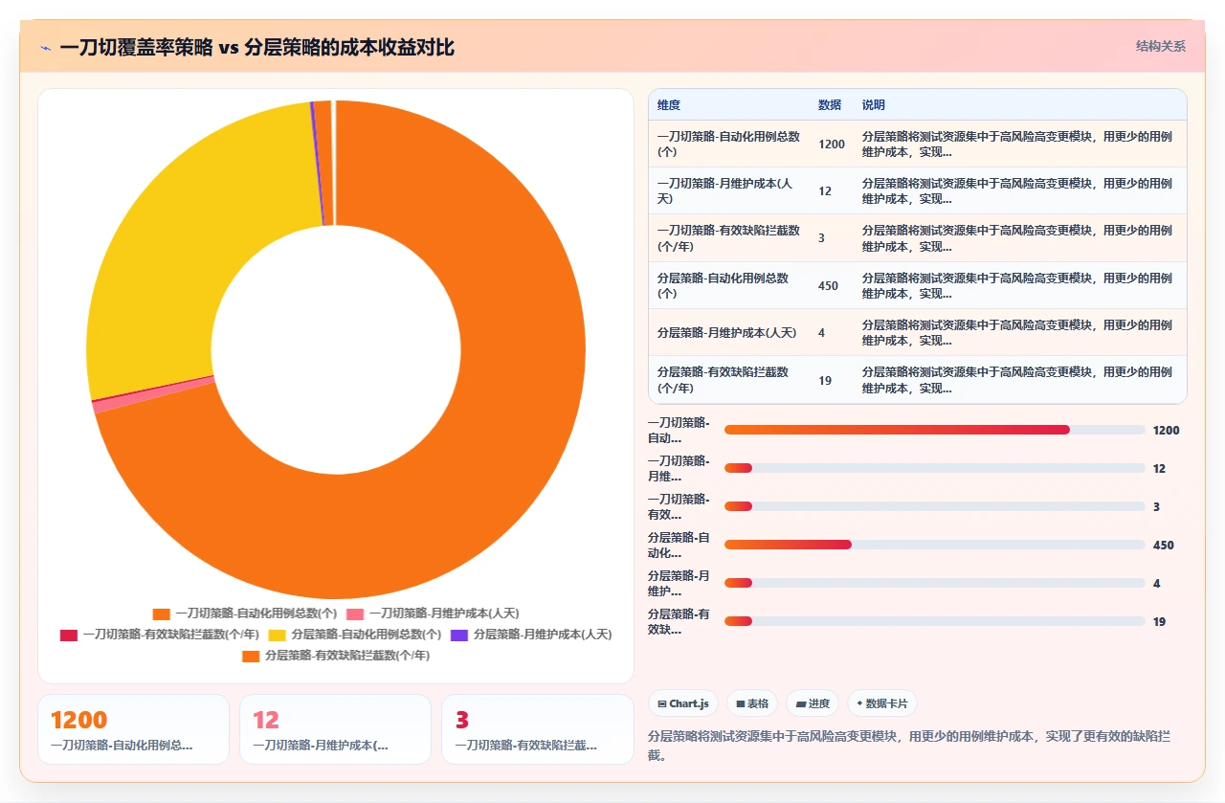Select table cell 一刀切策略-月维护成本(人天)
1225x803 pixels.
729,190
